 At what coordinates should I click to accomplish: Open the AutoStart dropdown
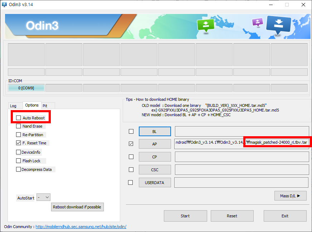tap(43, 197)
